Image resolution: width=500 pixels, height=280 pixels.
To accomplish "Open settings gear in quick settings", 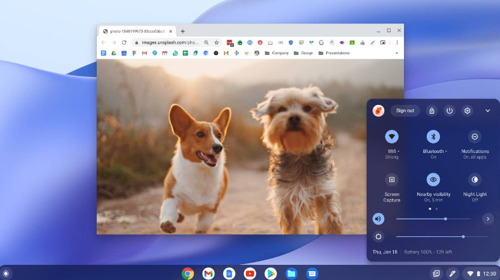I will click(467, 111).
